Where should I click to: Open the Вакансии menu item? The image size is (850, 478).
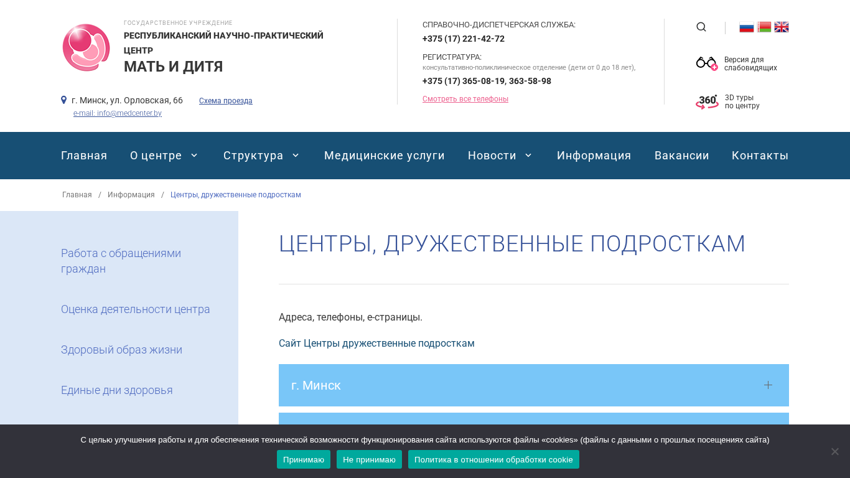[681, 156]
